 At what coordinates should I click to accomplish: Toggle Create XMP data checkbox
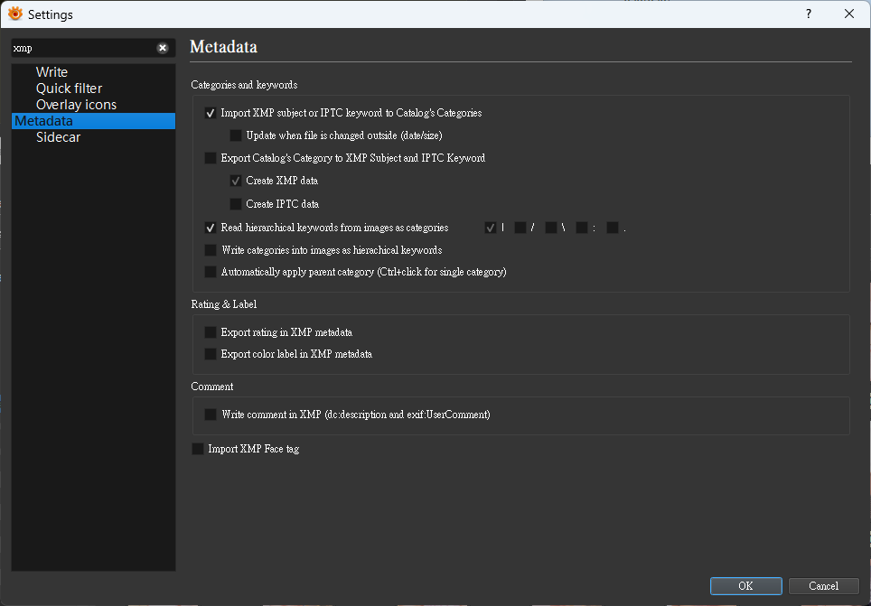[x=236, y=182]
